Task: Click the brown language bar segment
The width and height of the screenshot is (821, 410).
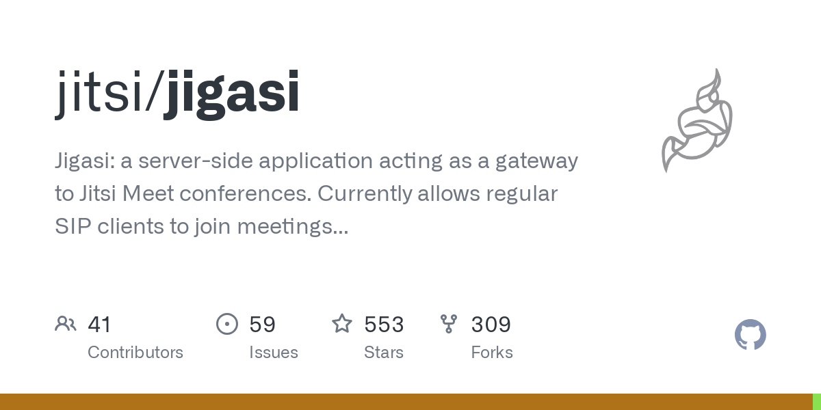Action: click(406, 402)
